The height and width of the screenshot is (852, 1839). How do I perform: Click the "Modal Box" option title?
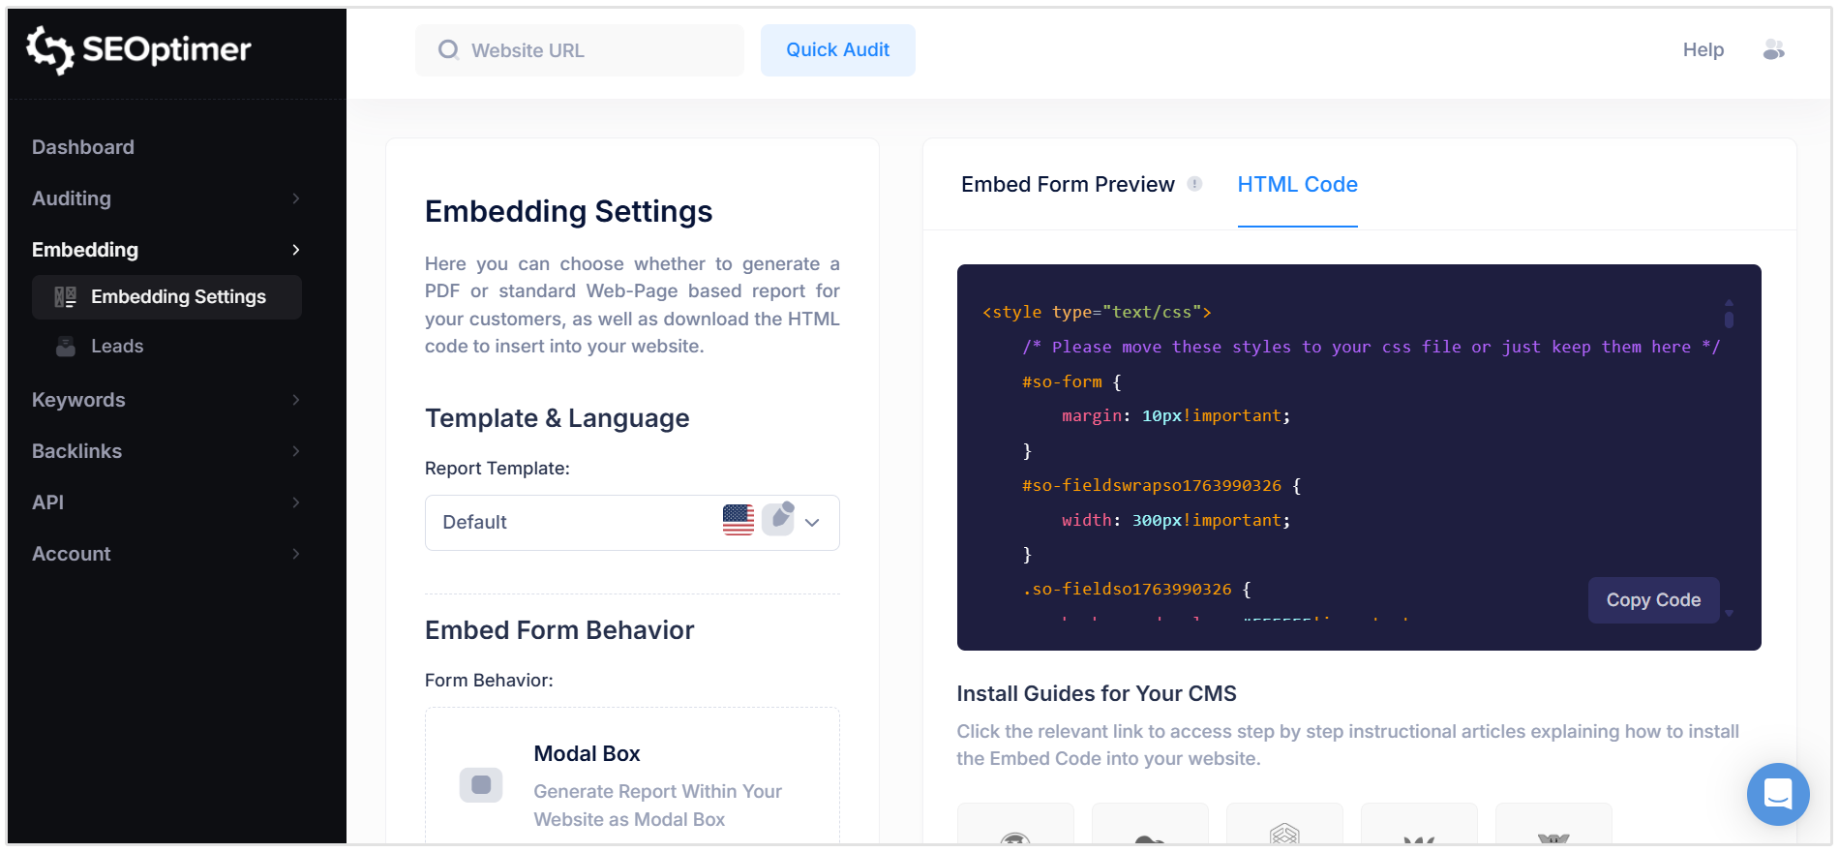tap(587, 753)
